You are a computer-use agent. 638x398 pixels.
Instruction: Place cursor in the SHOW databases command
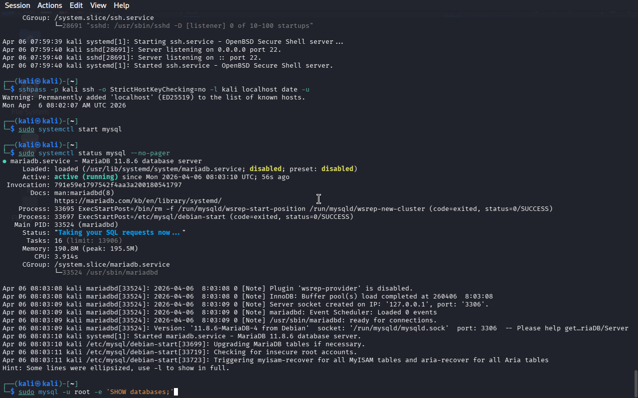140,392
